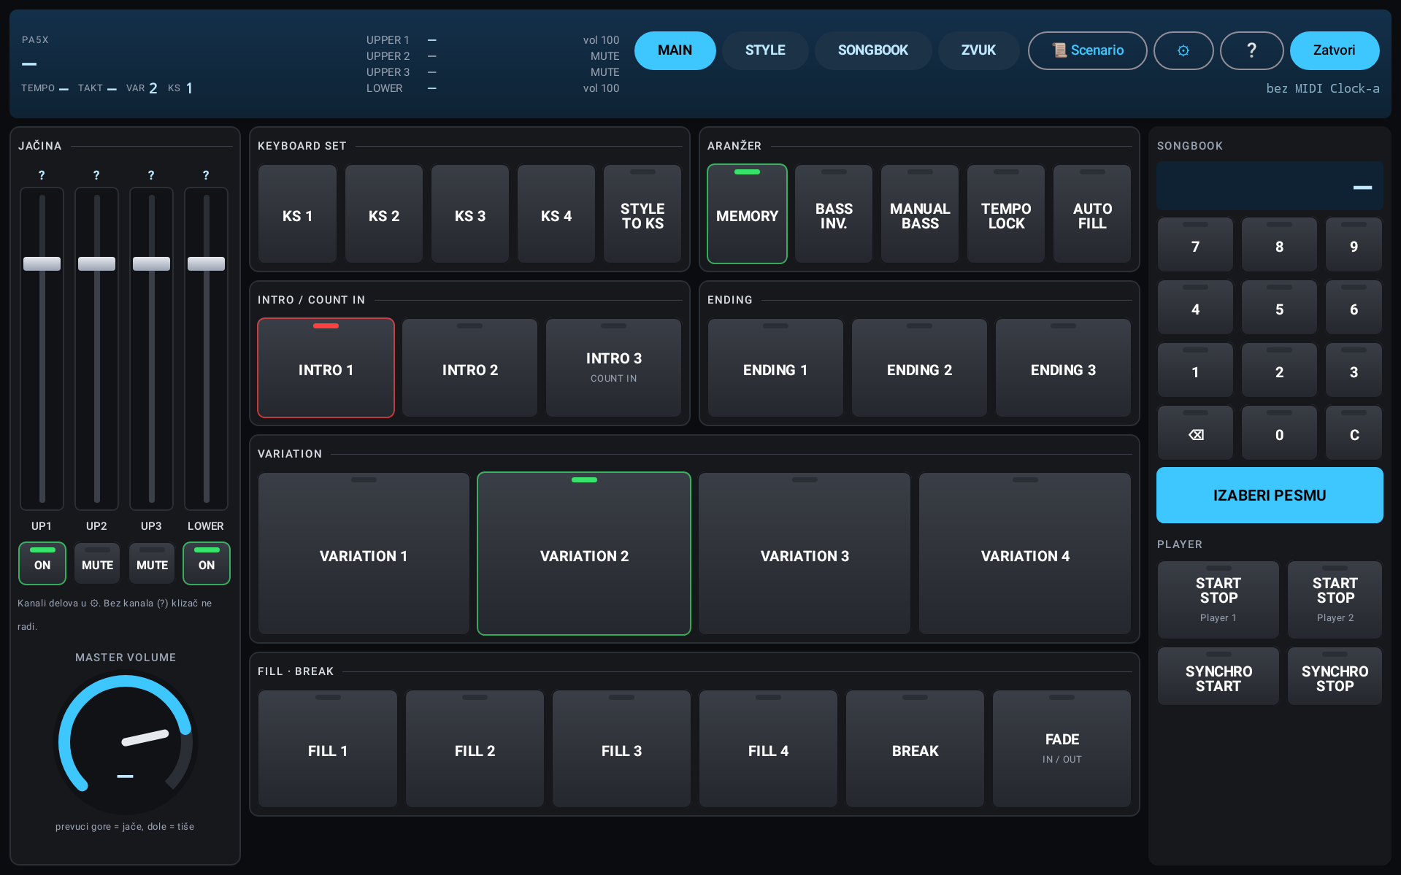The width and height of the screenshot is (1401, 875).
Task: Select keyboard set KS 2
Action: point(383,214)
